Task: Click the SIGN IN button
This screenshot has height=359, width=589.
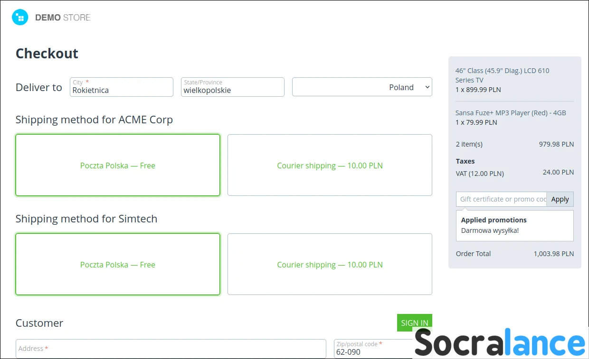Action: pos(414,323)
